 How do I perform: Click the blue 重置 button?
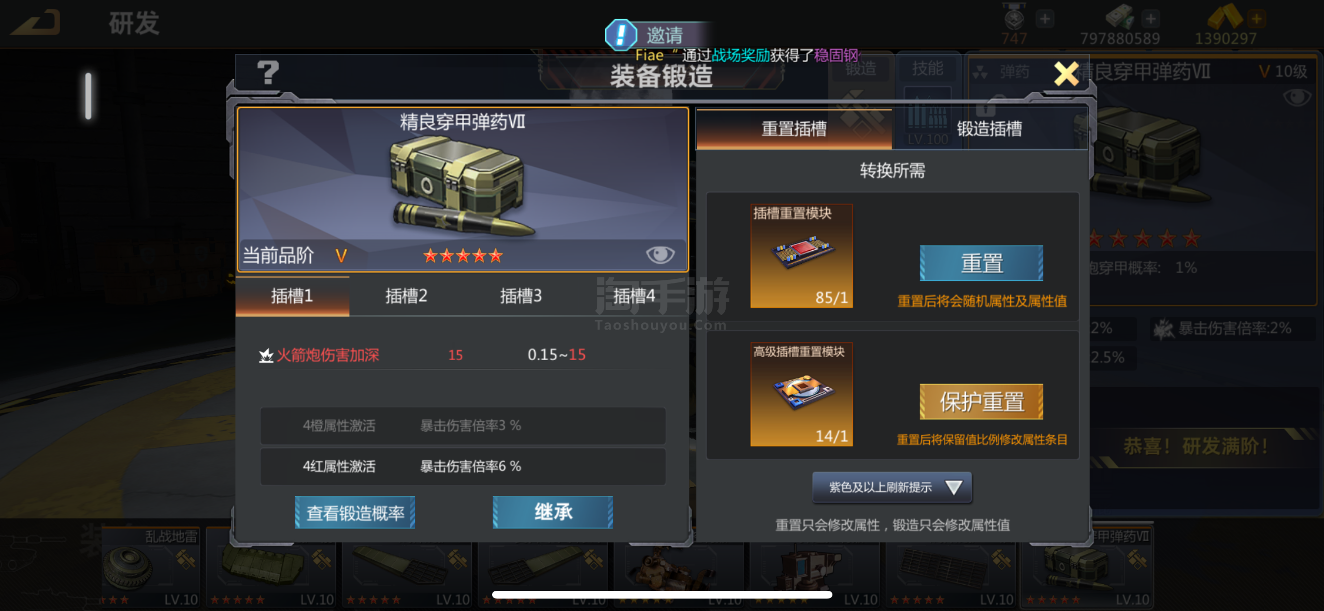982,263
